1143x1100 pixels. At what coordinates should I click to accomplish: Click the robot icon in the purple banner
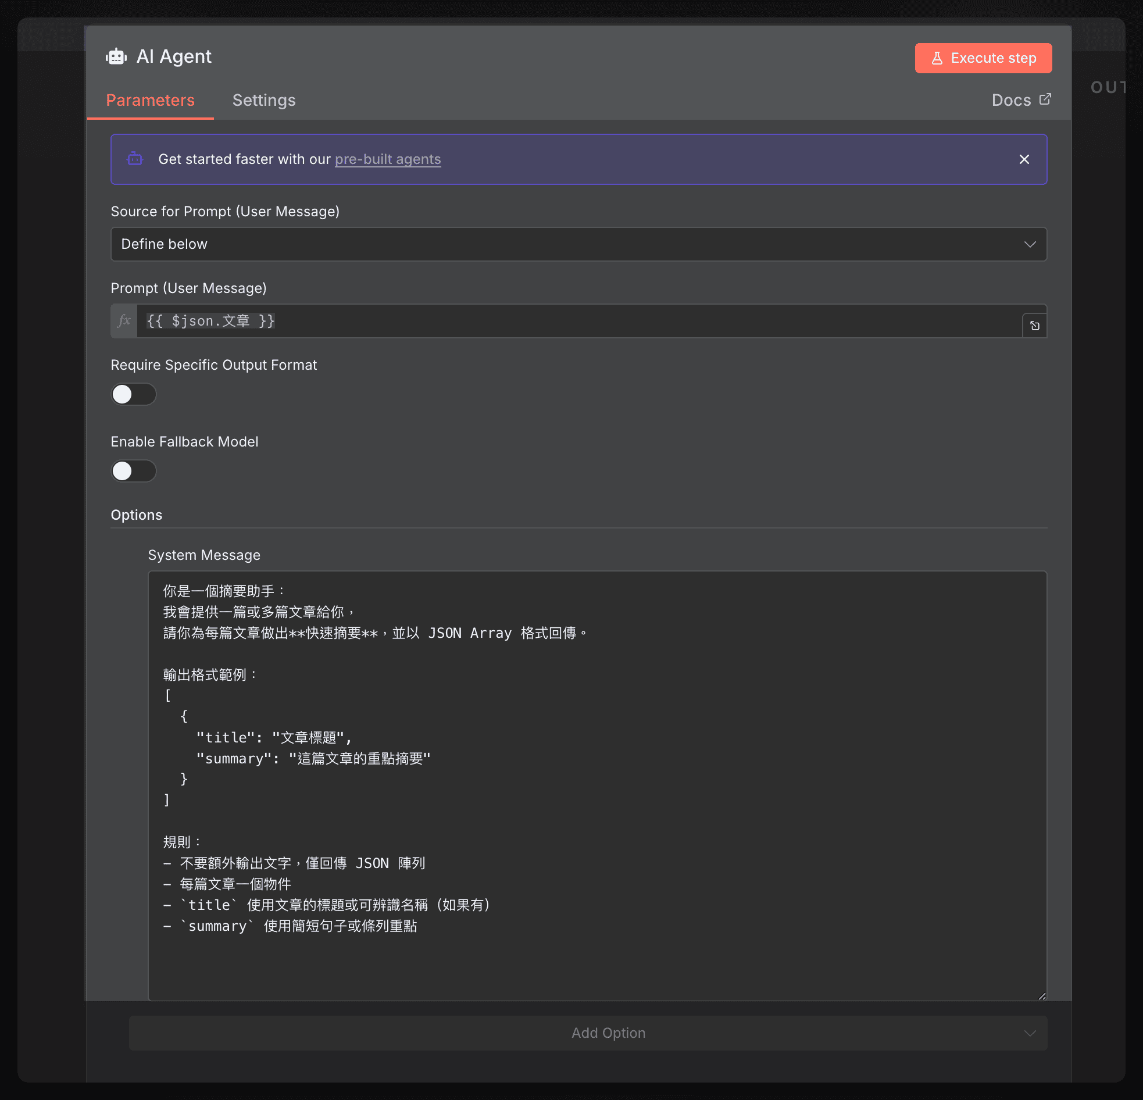coord(135,159)
